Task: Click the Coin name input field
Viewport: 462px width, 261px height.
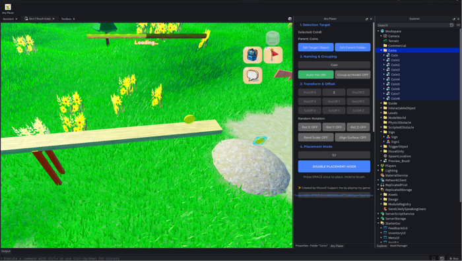Action: [334, 65]
